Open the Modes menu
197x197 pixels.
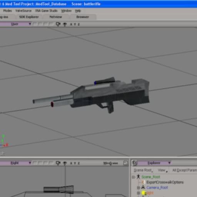tap(7, 11)
